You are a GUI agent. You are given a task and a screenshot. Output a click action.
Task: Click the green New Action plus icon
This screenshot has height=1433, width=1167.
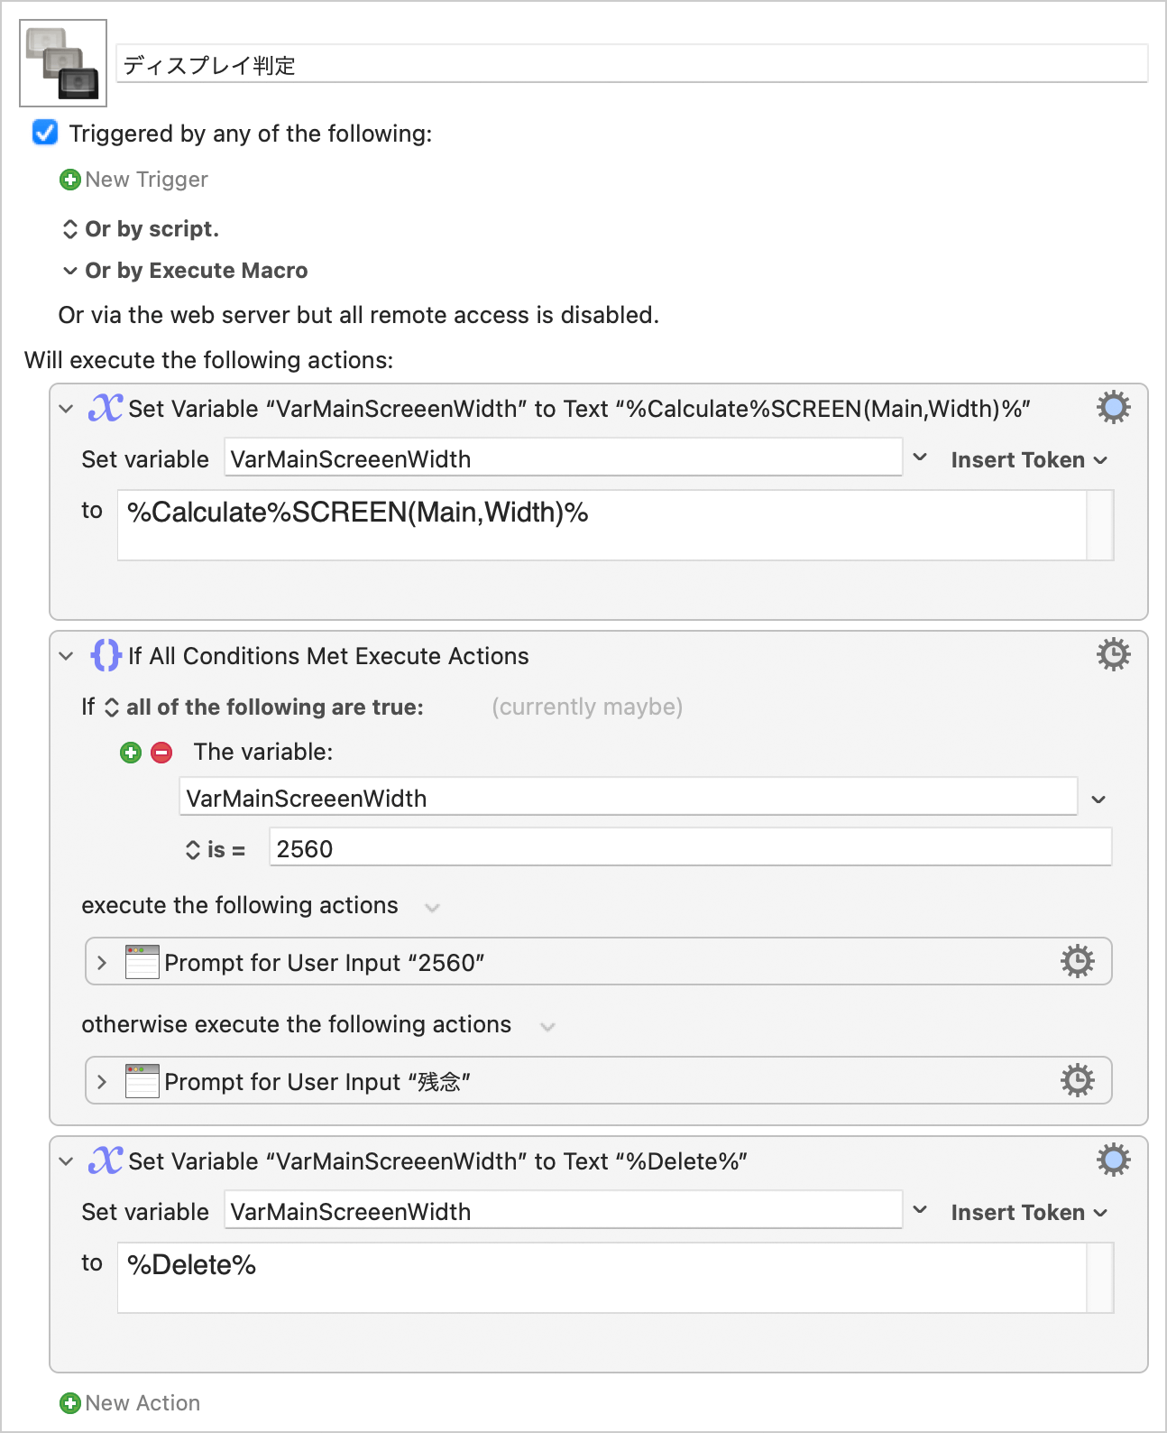(x=69, y=1403)
